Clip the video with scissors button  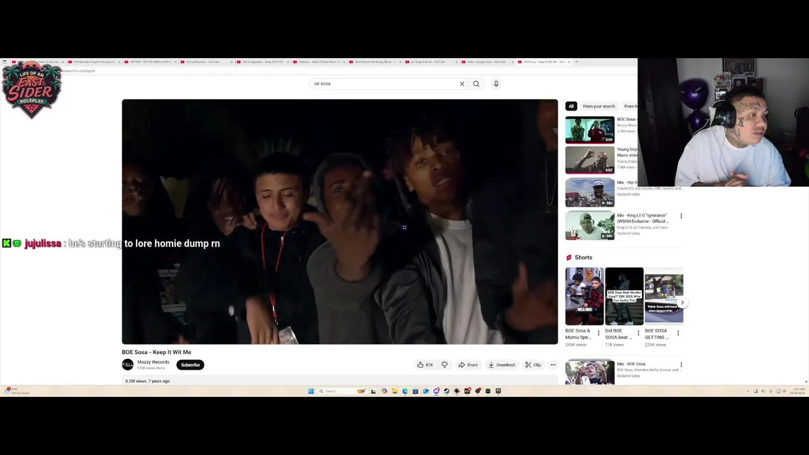(533, 365)
